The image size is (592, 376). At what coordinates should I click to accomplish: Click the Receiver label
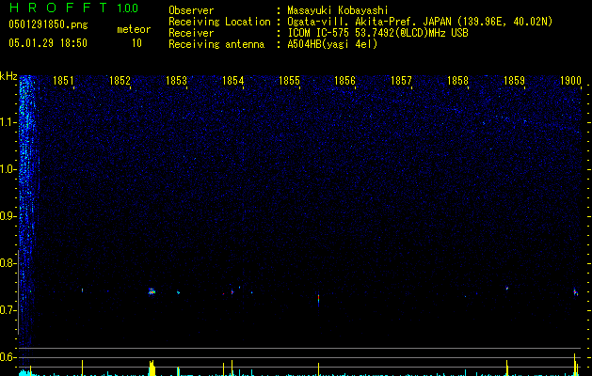point(191,33)
